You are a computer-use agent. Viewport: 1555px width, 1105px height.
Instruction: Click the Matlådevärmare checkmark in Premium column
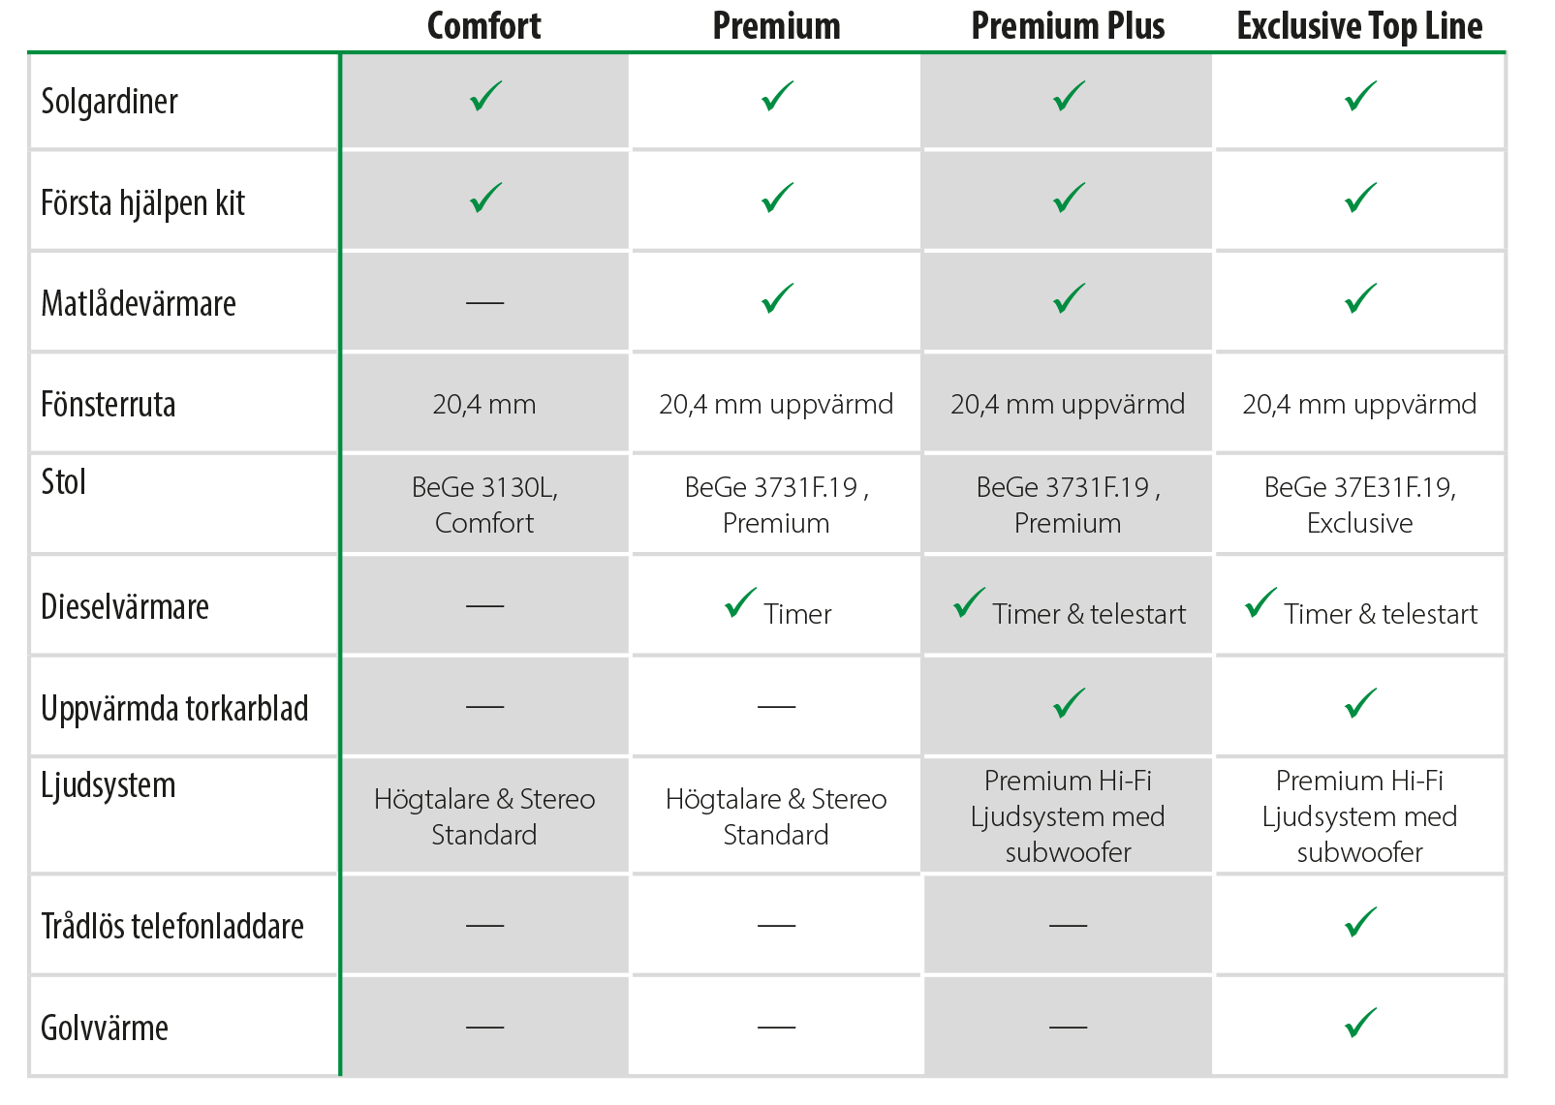point(777,298)
